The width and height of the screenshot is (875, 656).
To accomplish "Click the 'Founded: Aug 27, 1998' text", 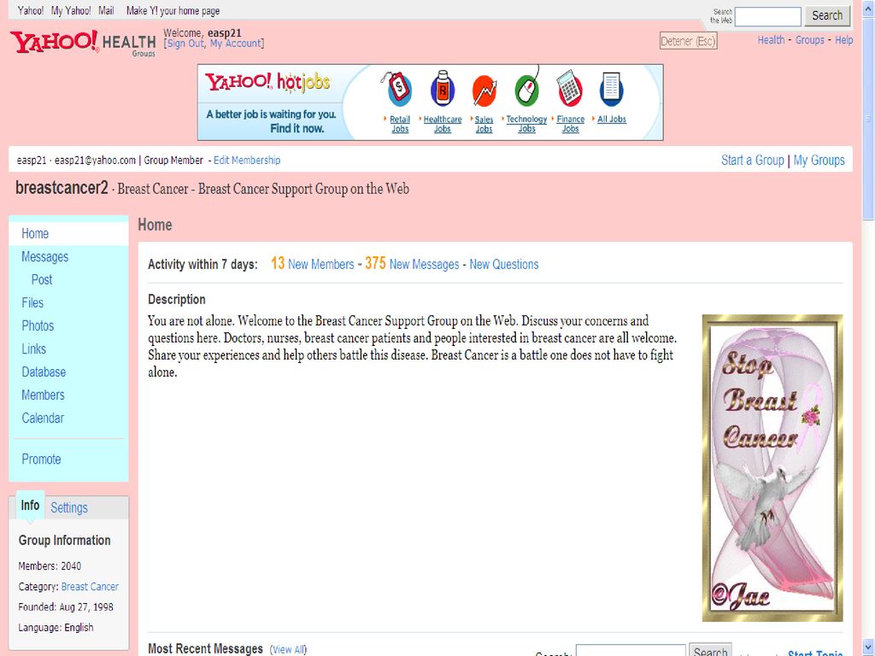I will 66,607.
